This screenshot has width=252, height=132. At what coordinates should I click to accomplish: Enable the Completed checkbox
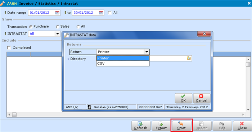click(9, 48)
